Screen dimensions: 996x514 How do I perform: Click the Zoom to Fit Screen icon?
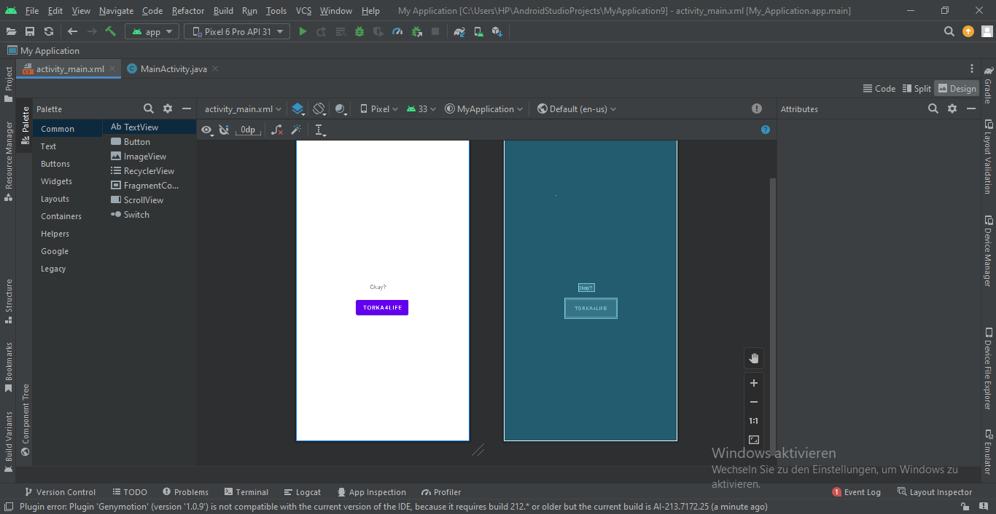[754, 440]
